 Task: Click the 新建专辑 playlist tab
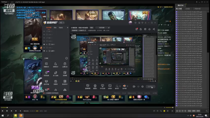pyautogui.click(x=197, y=9)
